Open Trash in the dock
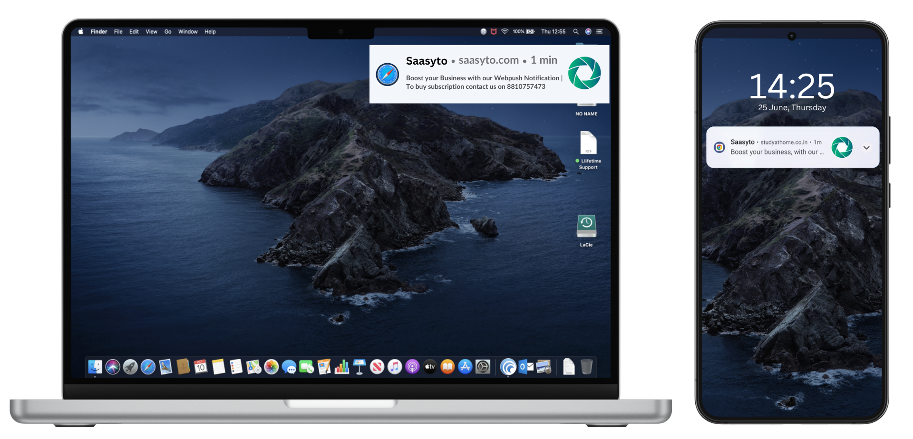This screenshot has height=439, width=913. coord(587,367)
